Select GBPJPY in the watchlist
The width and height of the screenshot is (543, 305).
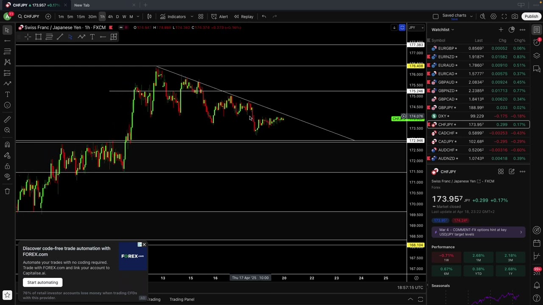[x=445, y=108]
